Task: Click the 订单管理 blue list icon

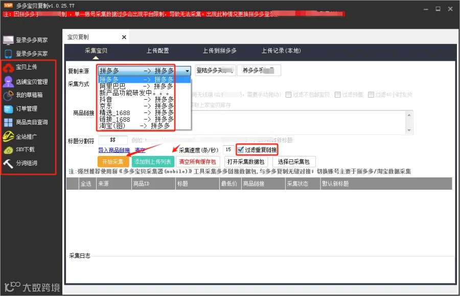Action: click(x=8, y=108)
